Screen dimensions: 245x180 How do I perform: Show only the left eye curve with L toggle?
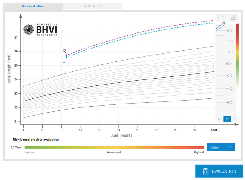click(x=235, y=119)
